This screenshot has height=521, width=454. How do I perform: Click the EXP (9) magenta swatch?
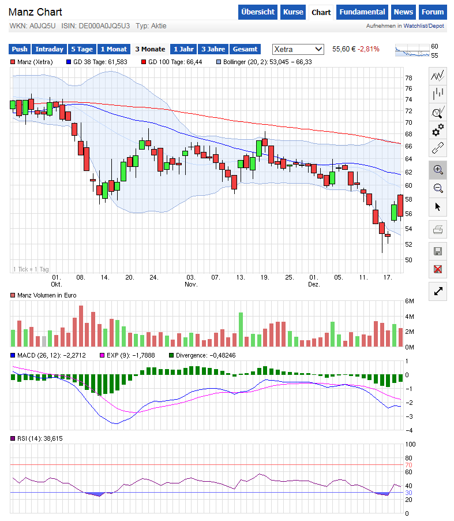tap(102, 355)
